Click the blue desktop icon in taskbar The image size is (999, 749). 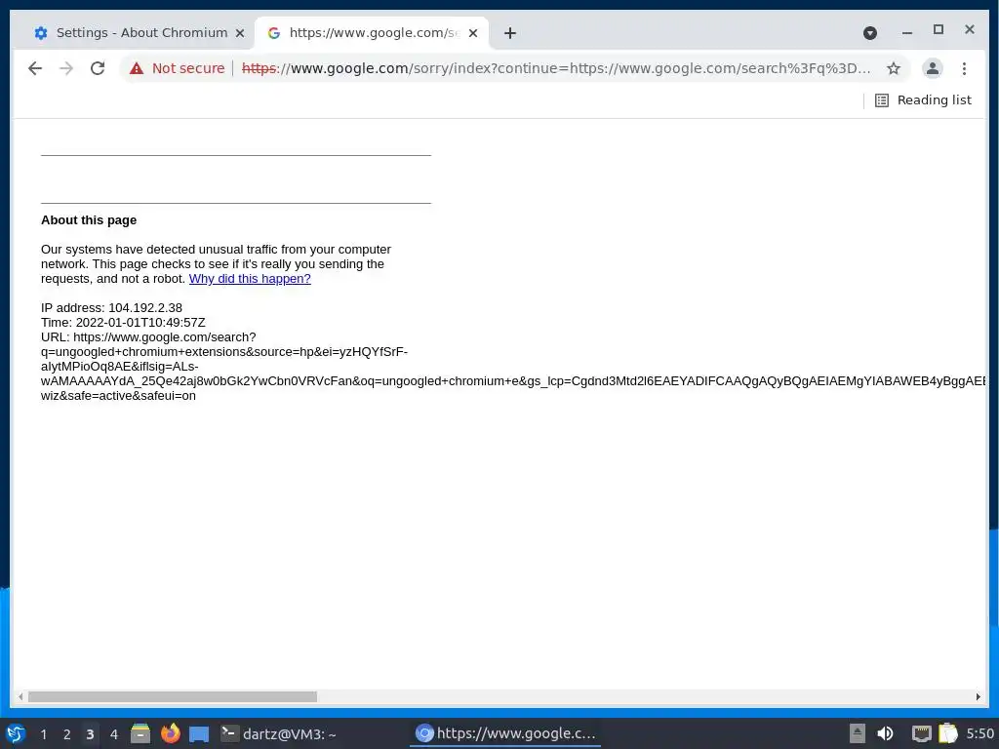(199, 733)
